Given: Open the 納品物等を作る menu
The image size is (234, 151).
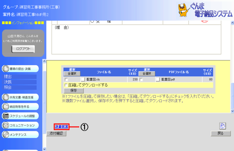Looking at the screenshot, I should pyautogui.click(x=20, y=107).
